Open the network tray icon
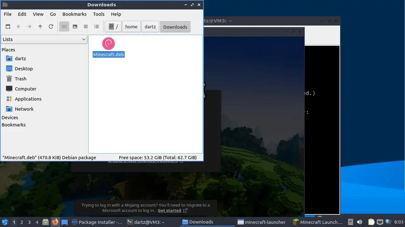Image resolution: width=405 pixels, height=227 pixels. 380,222
